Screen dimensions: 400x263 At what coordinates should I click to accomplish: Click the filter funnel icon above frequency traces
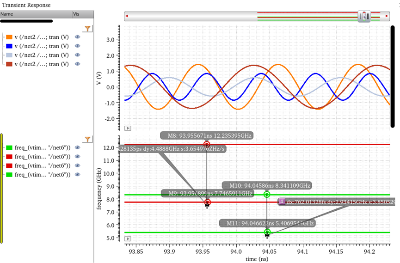[x=88, y=139]
